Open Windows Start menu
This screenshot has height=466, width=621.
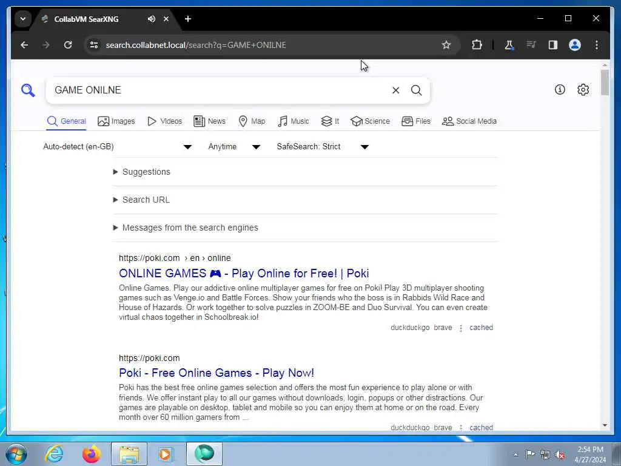[16, 454]
